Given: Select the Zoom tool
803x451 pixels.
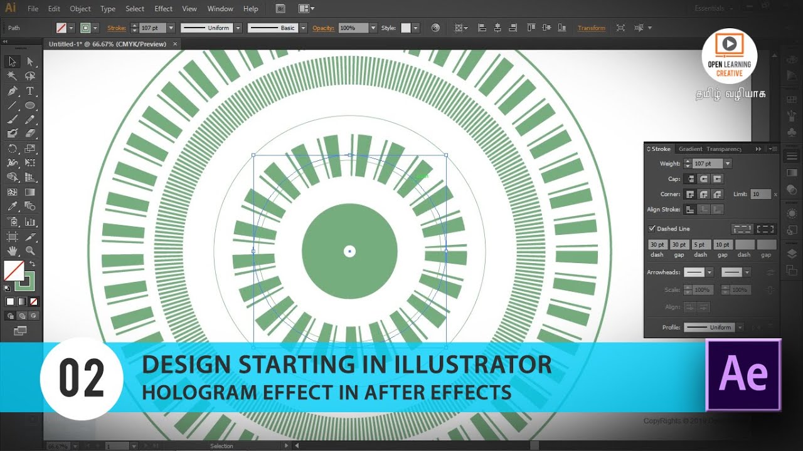Looking at the screenshot, I should click(29, 251).
